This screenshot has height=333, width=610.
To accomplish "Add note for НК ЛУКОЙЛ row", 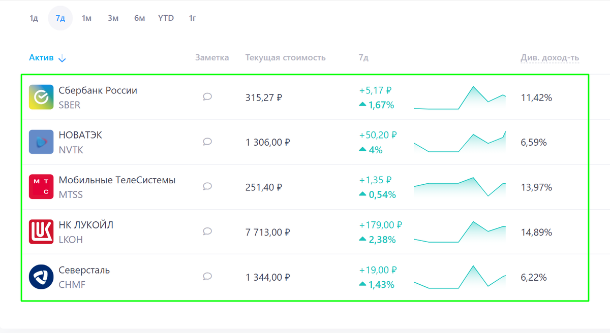I will (207, 231).
